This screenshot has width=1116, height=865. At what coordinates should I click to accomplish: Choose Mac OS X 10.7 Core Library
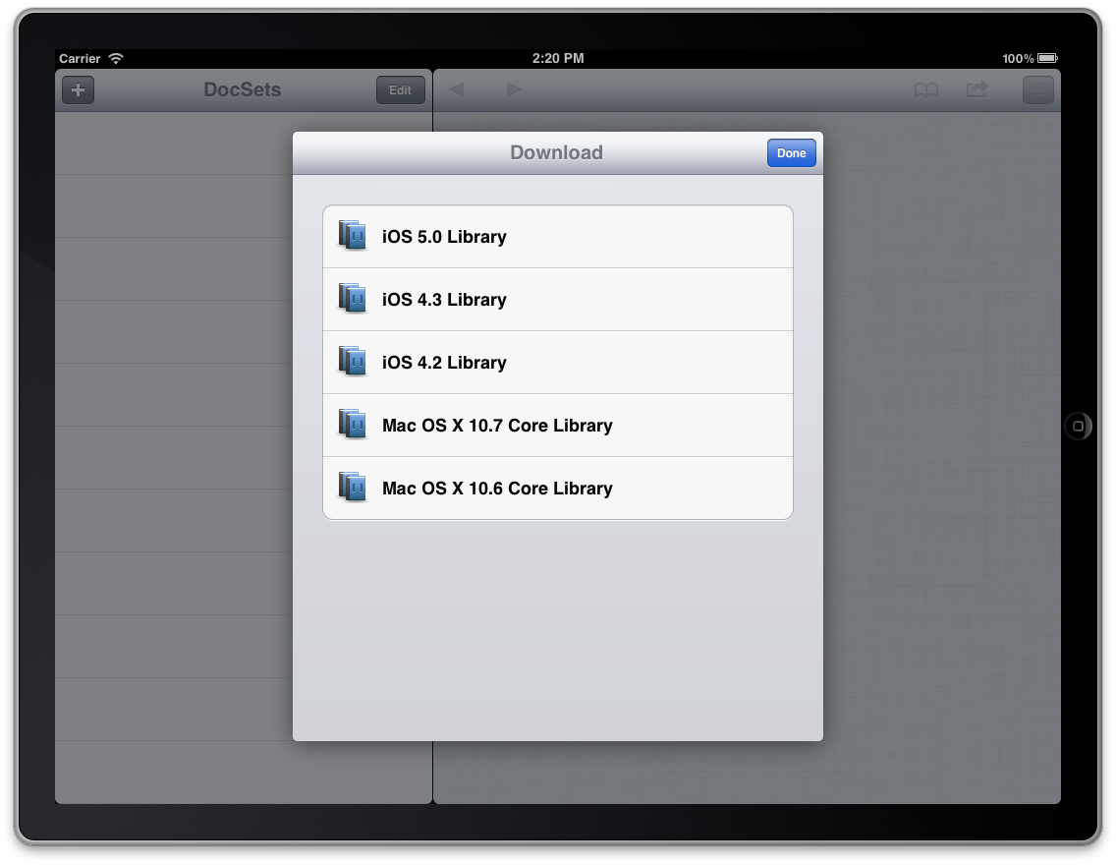point(557,425)
